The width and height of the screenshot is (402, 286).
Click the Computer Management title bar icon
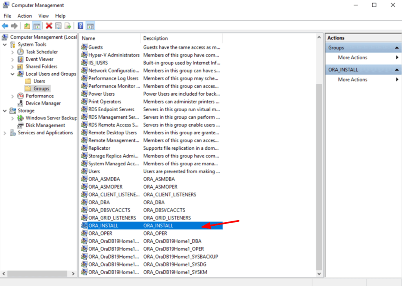pos(5,5)
